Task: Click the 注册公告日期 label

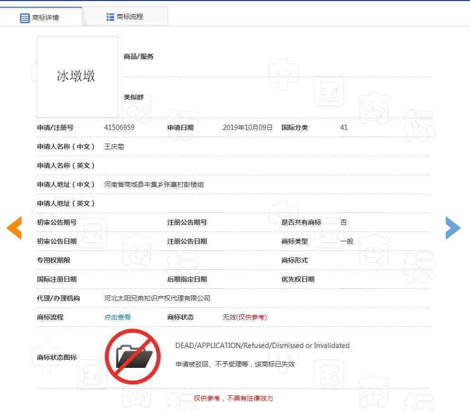Action: tap(187, 241)
